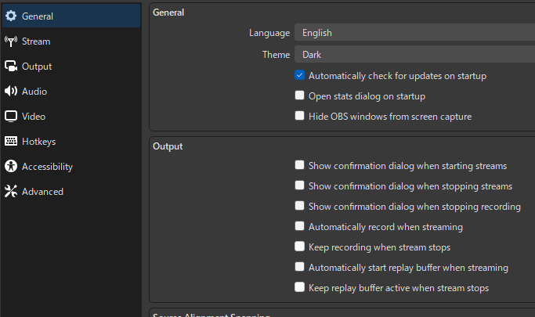
Task: Check Keep replay buffer active when stream stops
Action: click(x=299, y=288)
